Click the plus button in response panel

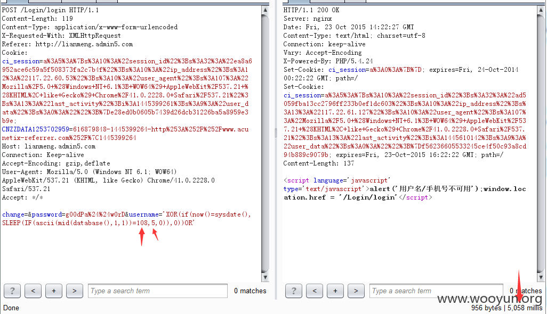click(335, 291)
